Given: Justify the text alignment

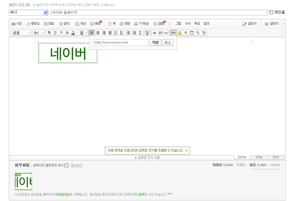Looking at the screenshot, I should click(x=110, y=33).
